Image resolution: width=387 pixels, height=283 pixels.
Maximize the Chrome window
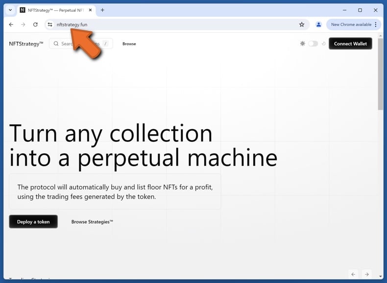[360, 10]
